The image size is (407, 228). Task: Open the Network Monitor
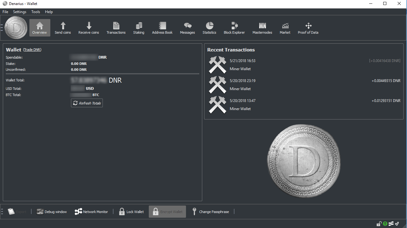pos(91,211)
